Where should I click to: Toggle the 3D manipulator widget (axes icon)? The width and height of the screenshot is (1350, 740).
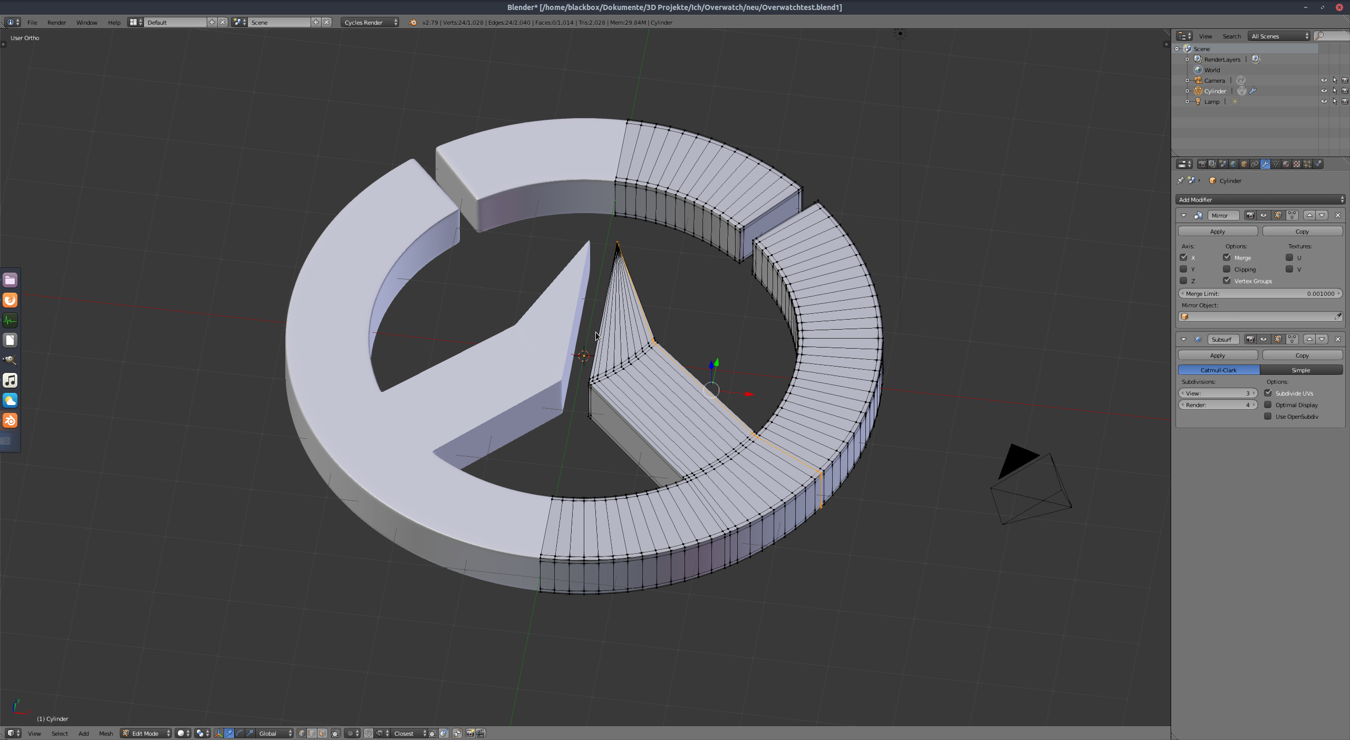point(219,733)
